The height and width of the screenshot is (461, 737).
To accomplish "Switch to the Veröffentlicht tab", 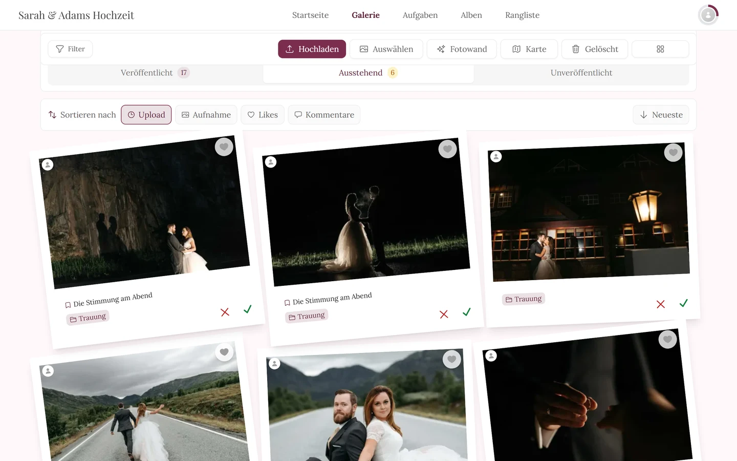I will click(155, 73).
